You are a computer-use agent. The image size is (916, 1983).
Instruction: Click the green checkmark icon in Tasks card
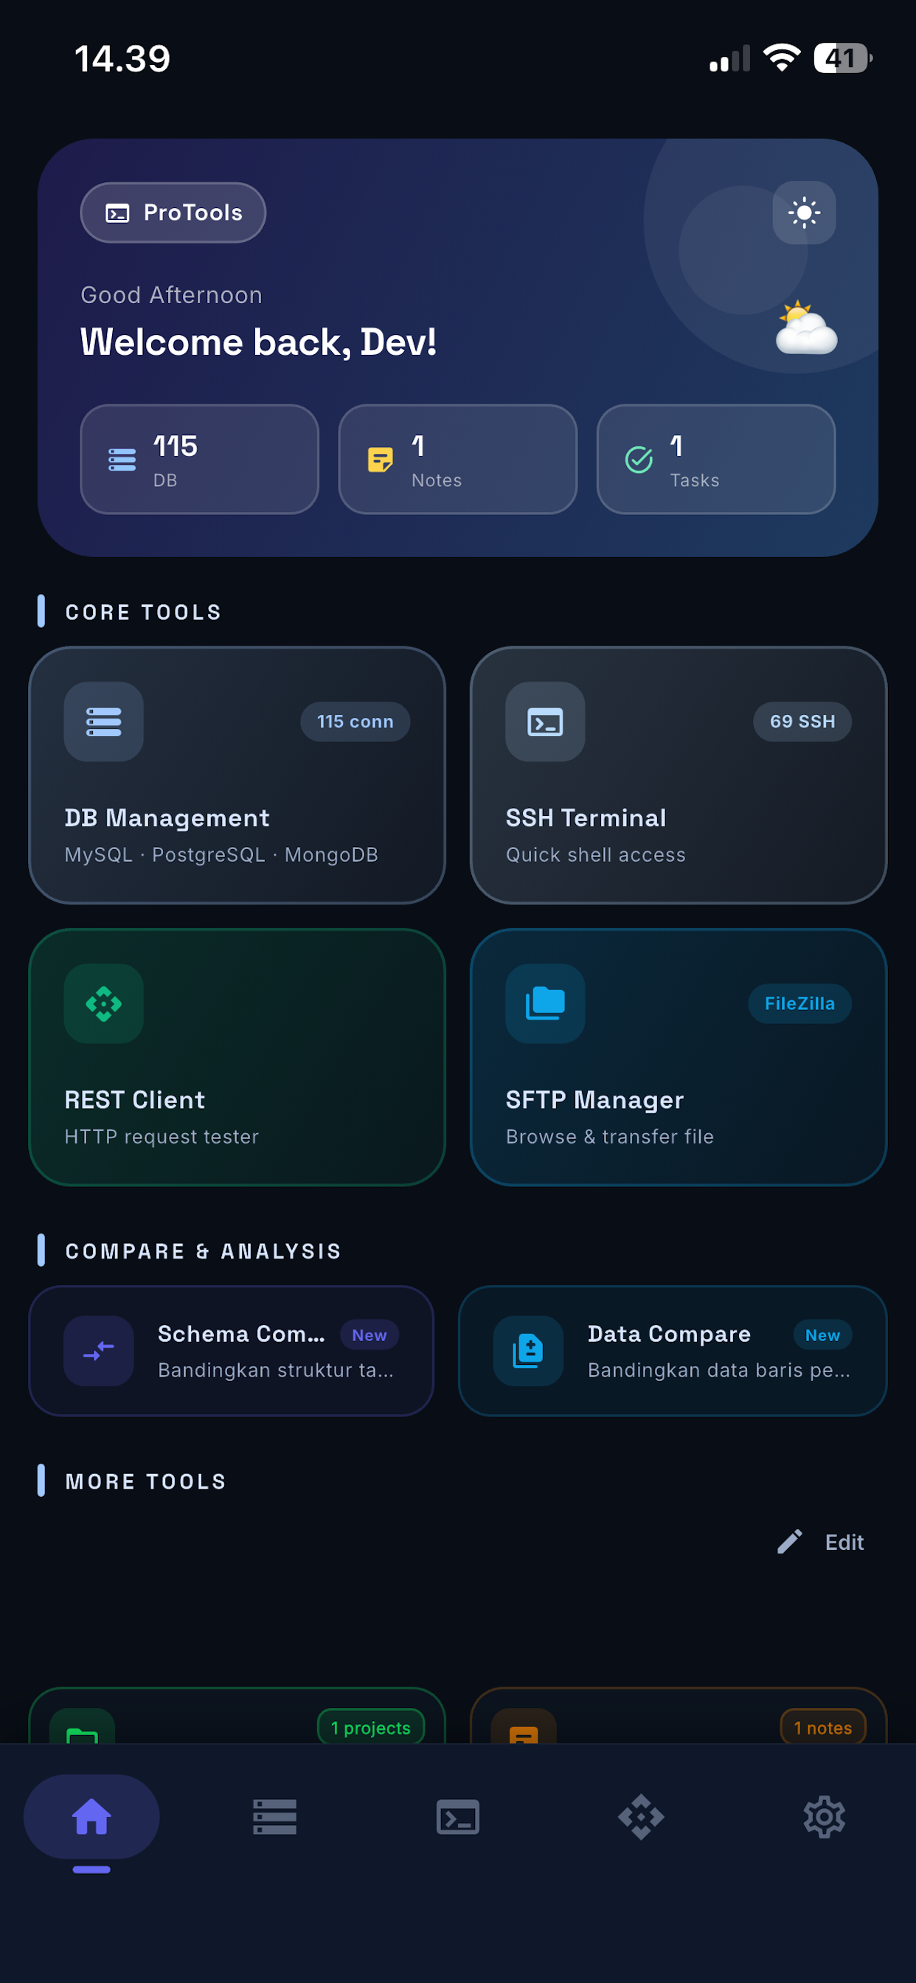(x=639, y=460)
